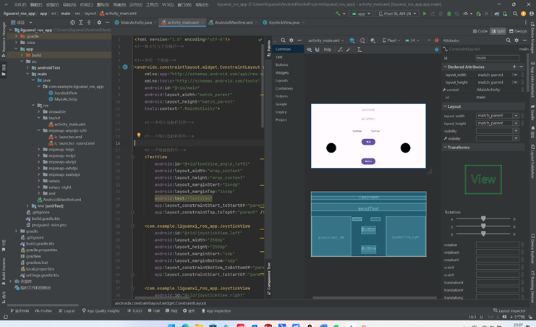The height and width of the screenshot is (327, 536).
Task: Switch editor to Split view mode
Action: click(x=498, y=31)
